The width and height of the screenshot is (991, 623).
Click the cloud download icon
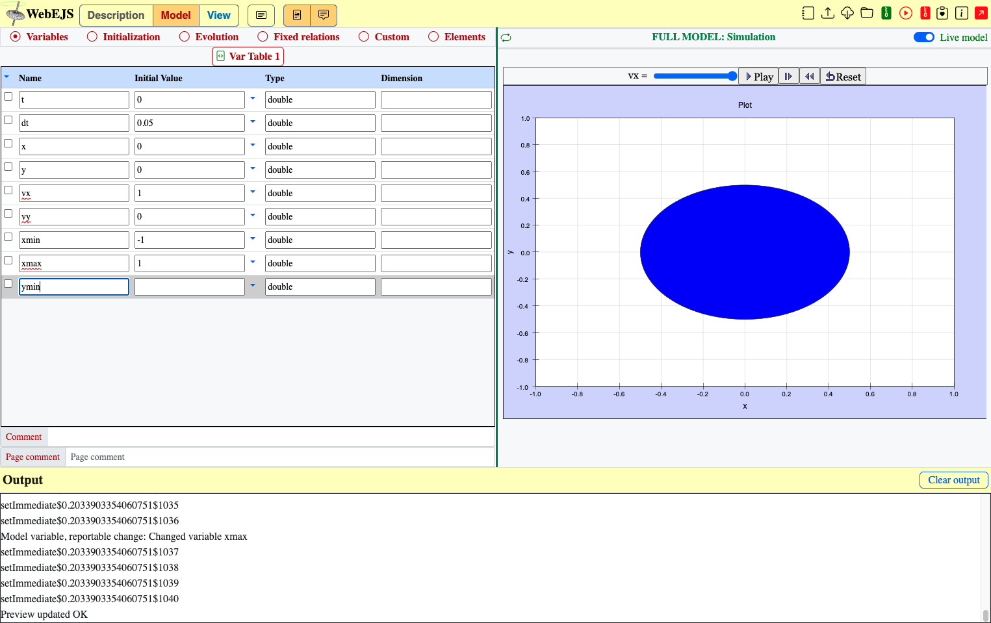(x=847, y=13)
